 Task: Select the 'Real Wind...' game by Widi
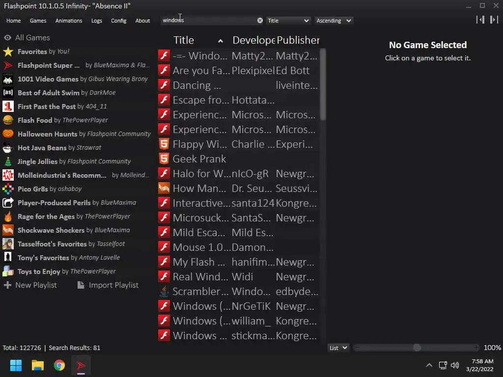point(238,277)
